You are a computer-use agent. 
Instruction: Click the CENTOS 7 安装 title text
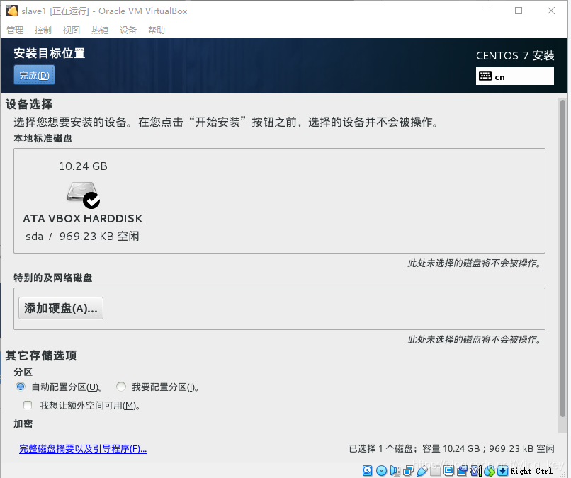(515, 56)
